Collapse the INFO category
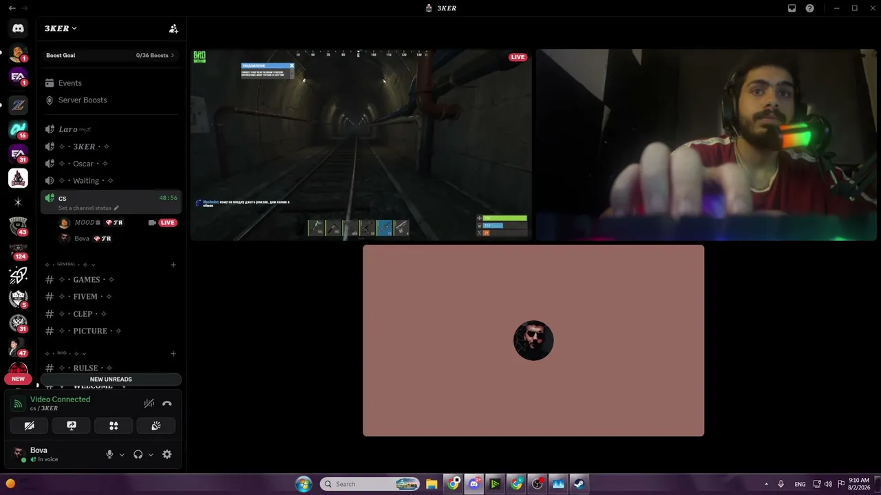The height and width of the screenshot is (495, 881). tap(65, 353)
